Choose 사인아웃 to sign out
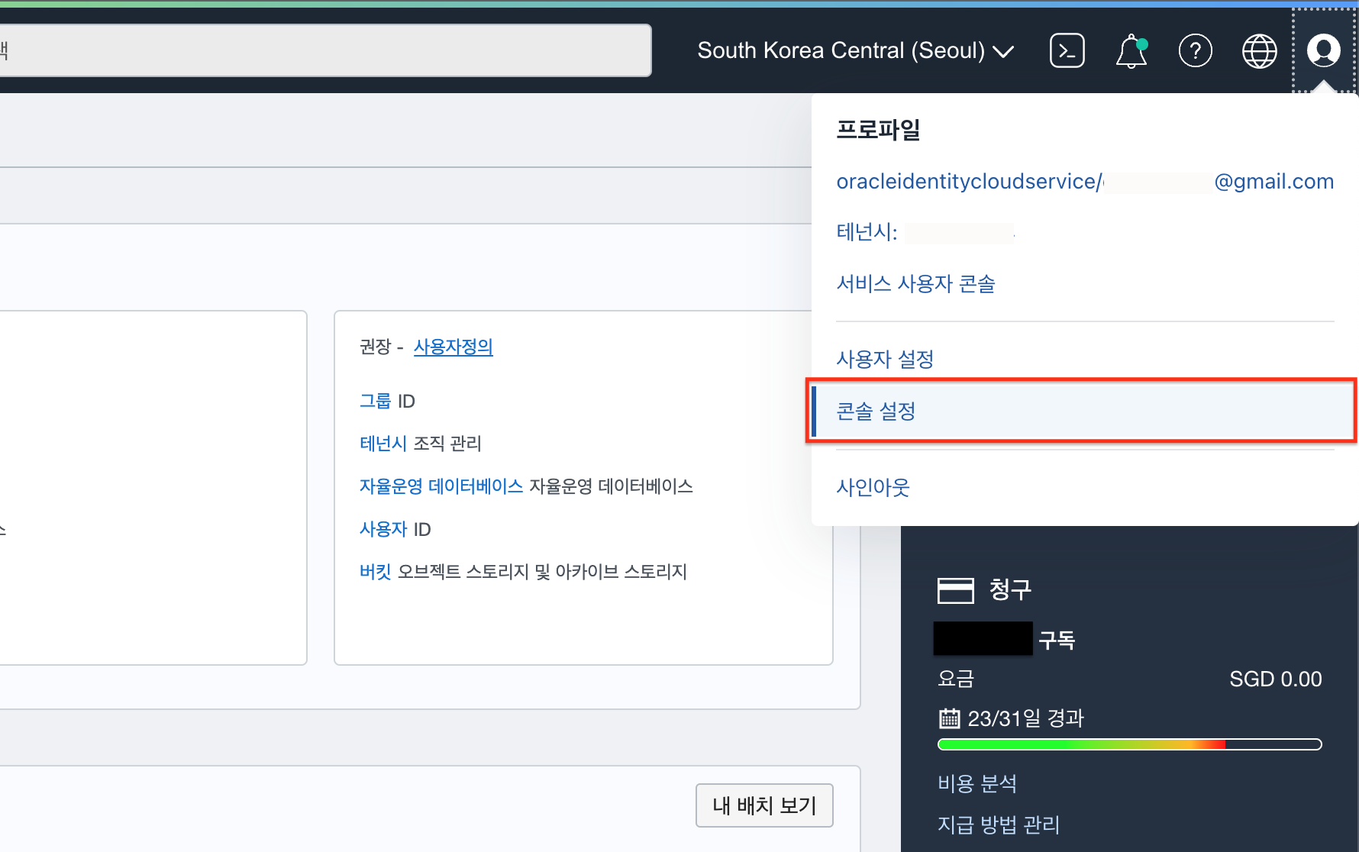Viewport: 1359px width, 852px height. (x=873, y=487)
